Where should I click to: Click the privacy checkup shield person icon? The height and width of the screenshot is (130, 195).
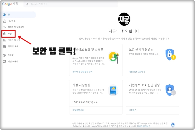(x=170, y=90)
